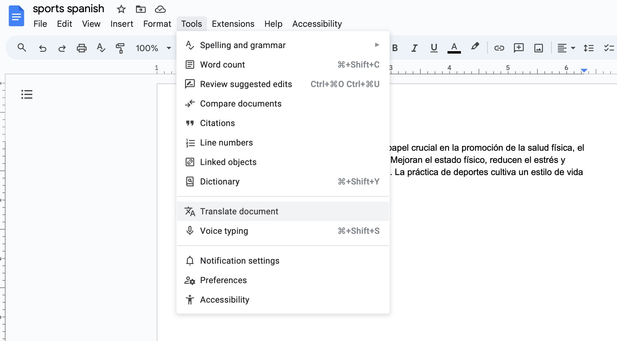Image resolution: width=617 pixels, height=341 pixels.
Task: Select the paint format tool
Action: tap(120, 48)
